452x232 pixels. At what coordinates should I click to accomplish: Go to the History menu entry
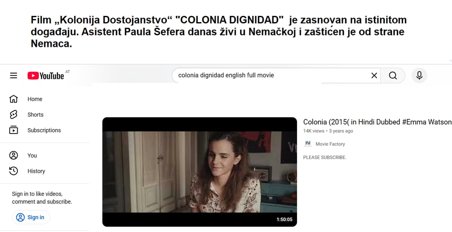(36, 171)
